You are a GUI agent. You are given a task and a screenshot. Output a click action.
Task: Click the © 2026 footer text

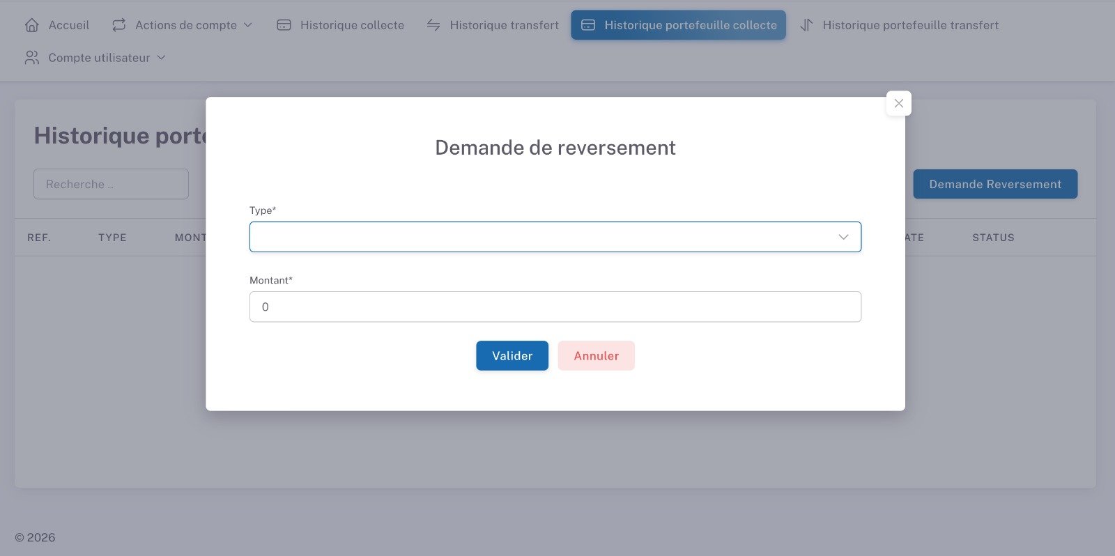tap(35, 537)
